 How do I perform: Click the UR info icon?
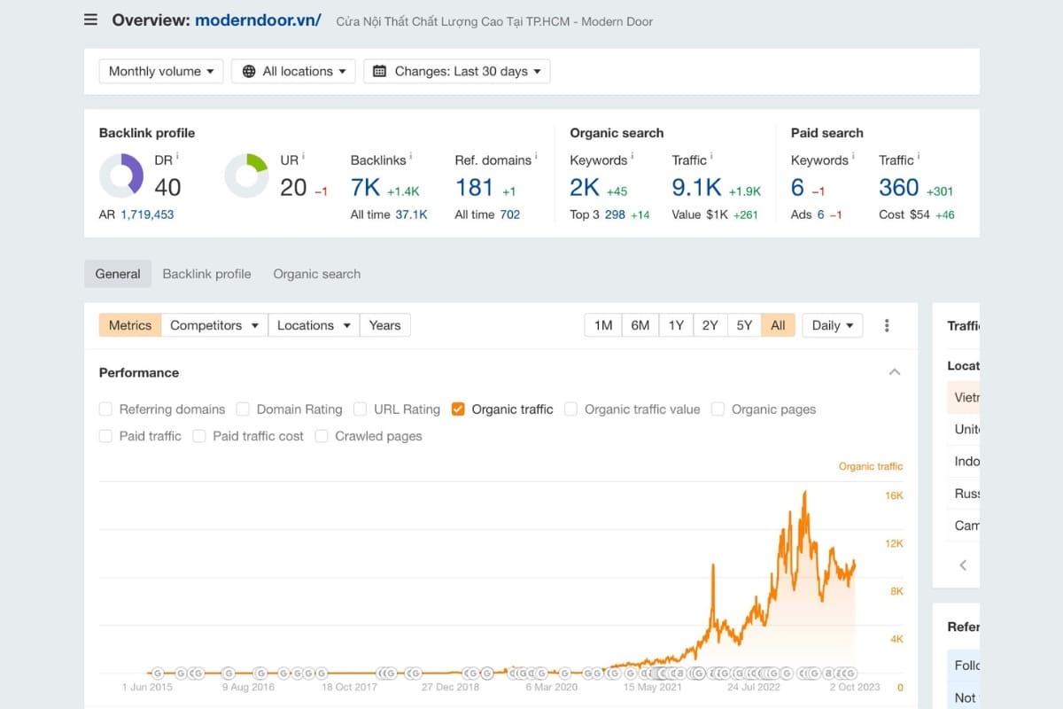[303, 156]
